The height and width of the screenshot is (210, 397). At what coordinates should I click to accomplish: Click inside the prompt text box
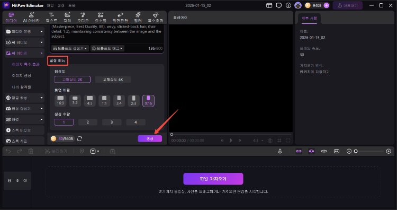click(106, 33)
